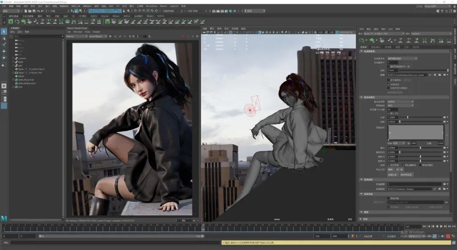This screenshot has height=250, width=457.
Task: Click slider handle beside the 1.0000 field
Action: (x=407, y=117)
